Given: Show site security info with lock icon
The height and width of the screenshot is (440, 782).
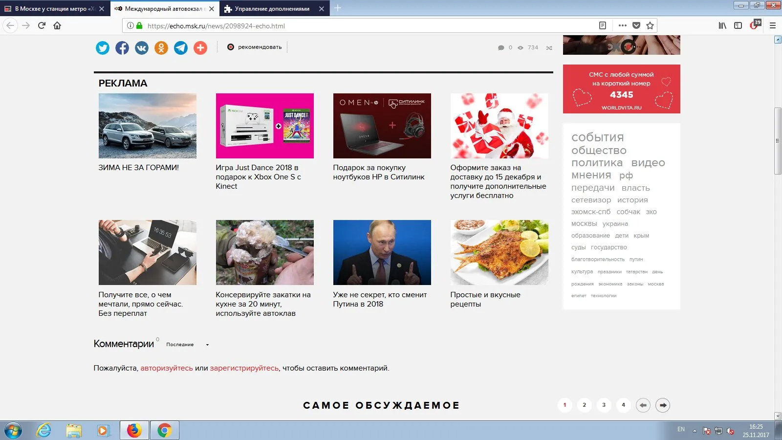Looking at the screenshot, I should coord(139,25).
